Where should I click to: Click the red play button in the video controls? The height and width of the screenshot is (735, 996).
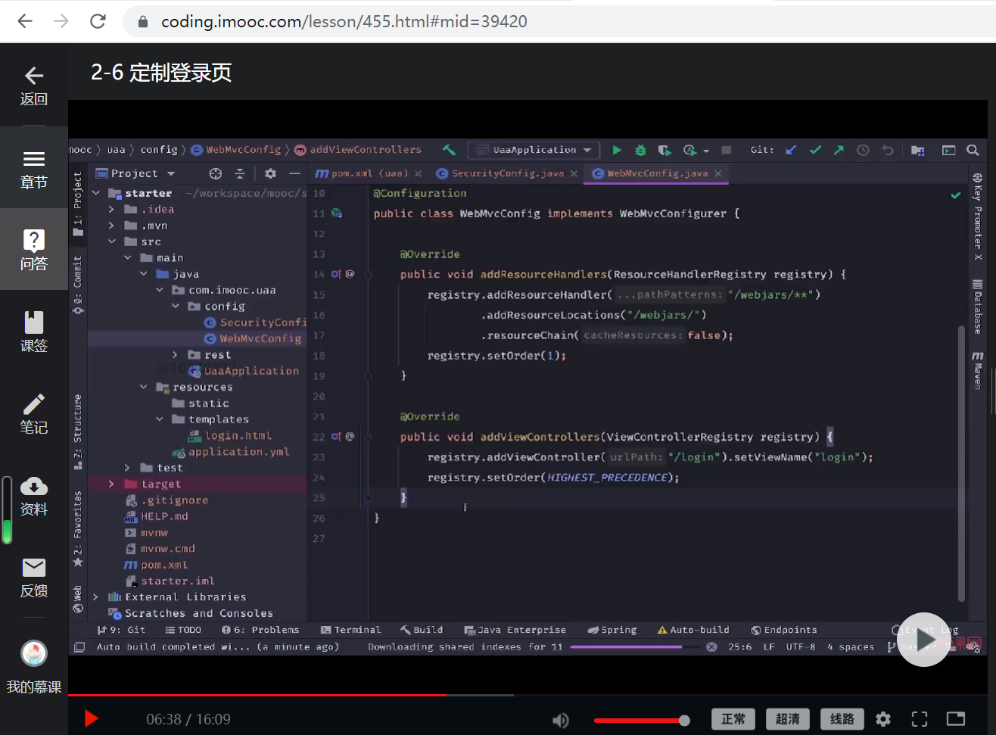91,718
